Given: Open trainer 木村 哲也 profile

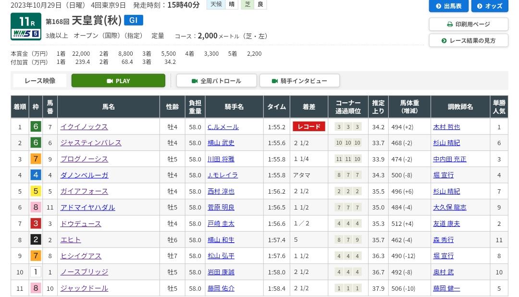Looking at the screenshot, I should tap(446, 127).
